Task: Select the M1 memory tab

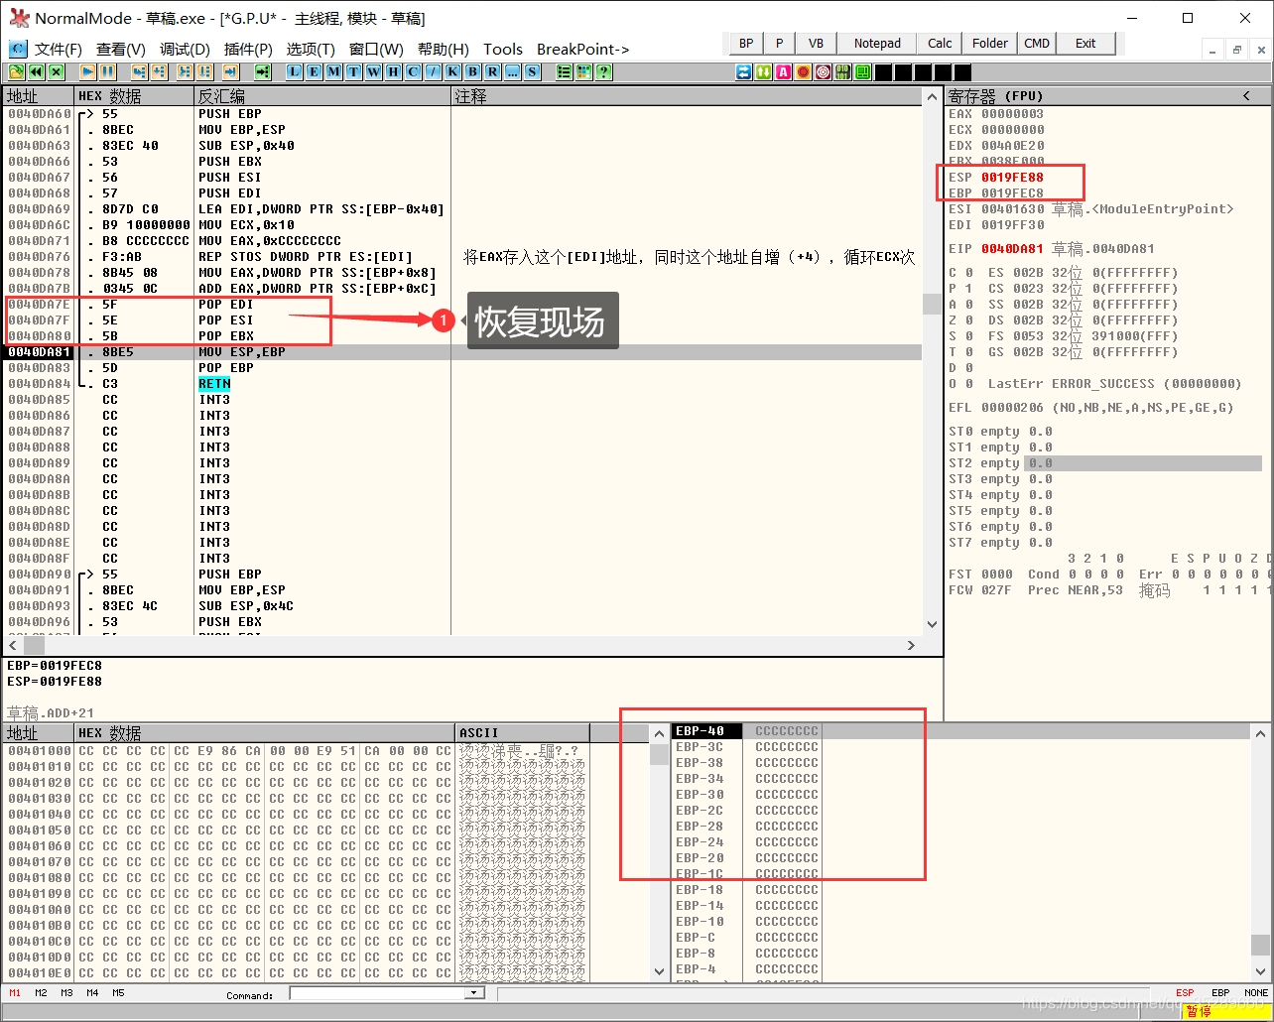Action: tap(15, 993)
